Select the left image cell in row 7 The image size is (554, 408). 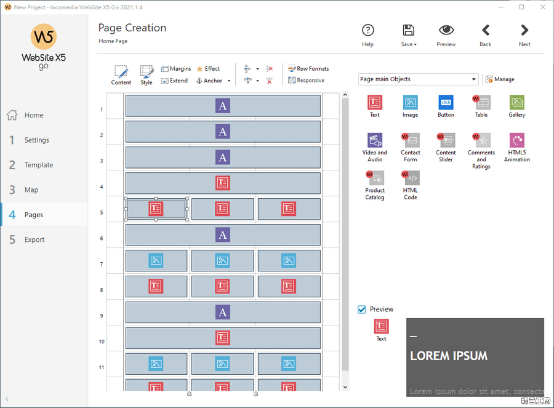pos(156,261)
